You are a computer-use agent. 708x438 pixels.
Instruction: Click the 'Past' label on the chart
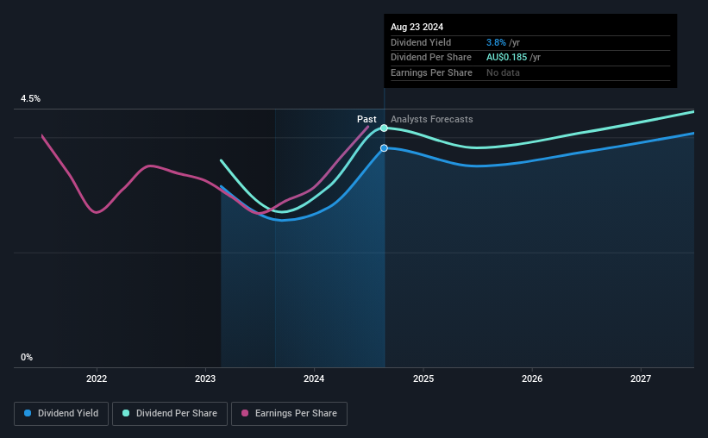click(367, 119)
